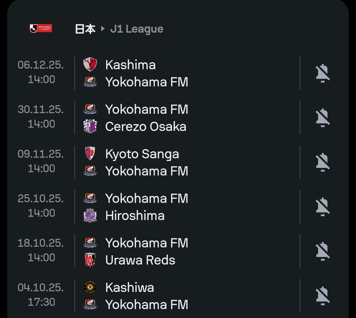The image size is (356, 318).
Task: Click the Kyoto Sanga team crest
Action: coord(90,154)
